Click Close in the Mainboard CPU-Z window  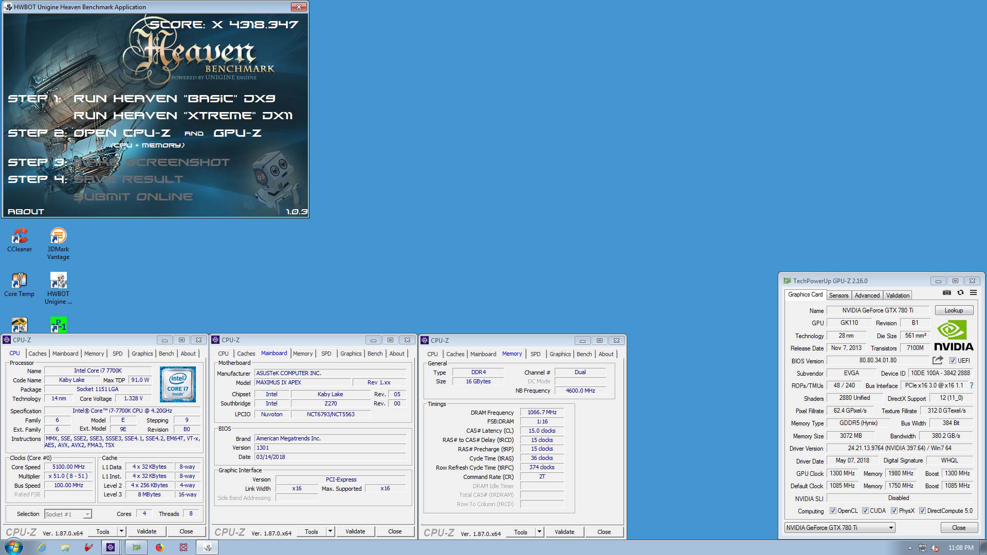(395, 531)
